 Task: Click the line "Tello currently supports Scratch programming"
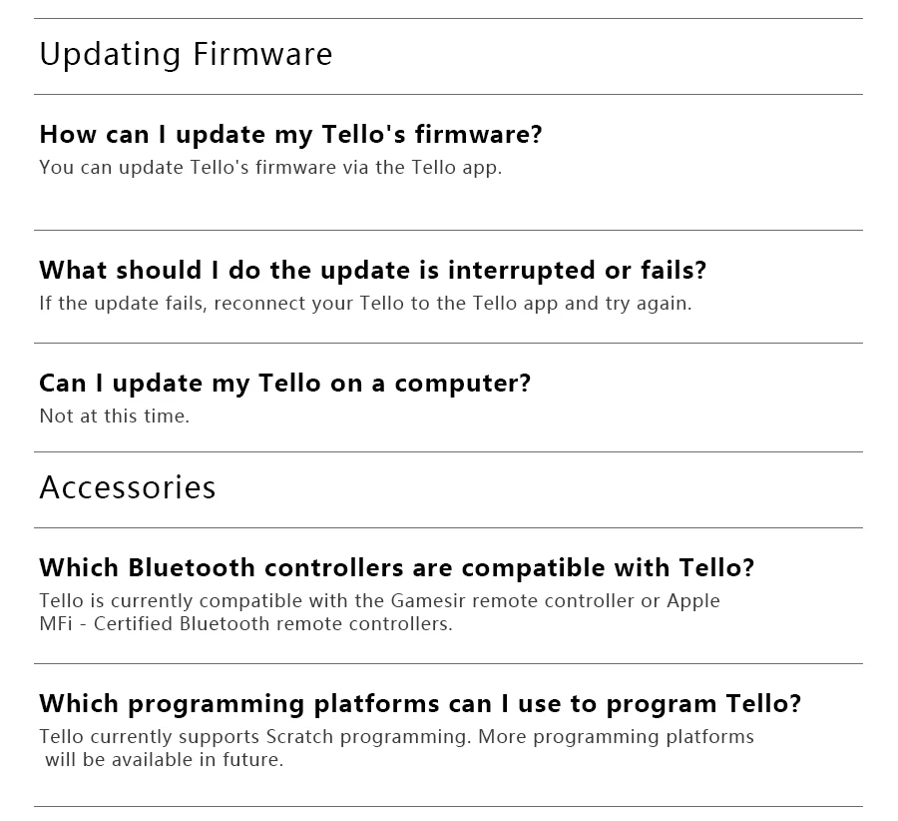(396, 737)
